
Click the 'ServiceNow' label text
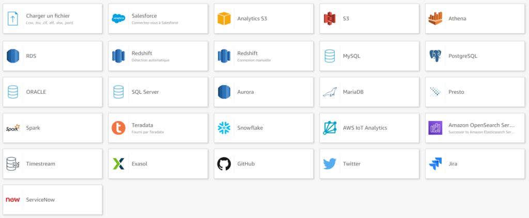[x=40, y=200]
